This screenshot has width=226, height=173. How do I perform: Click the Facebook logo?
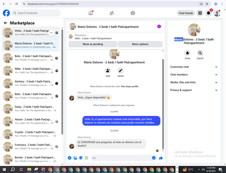pos(6,13)
